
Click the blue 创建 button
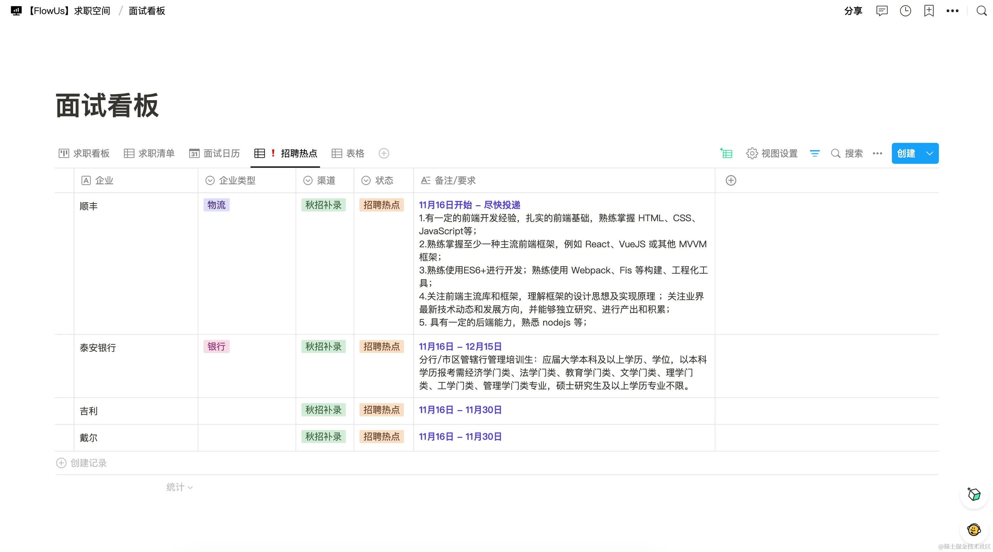pyautogui.click(x=906, y=153)
